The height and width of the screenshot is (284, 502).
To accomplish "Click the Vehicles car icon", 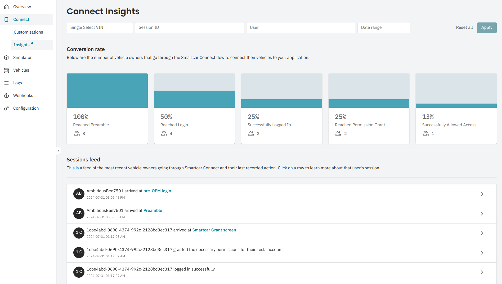I will pos(6,70).
